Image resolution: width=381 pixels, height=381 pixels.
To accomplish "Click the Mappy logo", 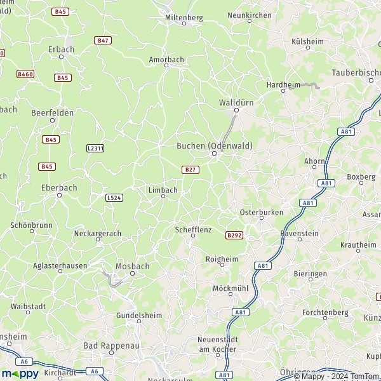I will tap(20, 374).
